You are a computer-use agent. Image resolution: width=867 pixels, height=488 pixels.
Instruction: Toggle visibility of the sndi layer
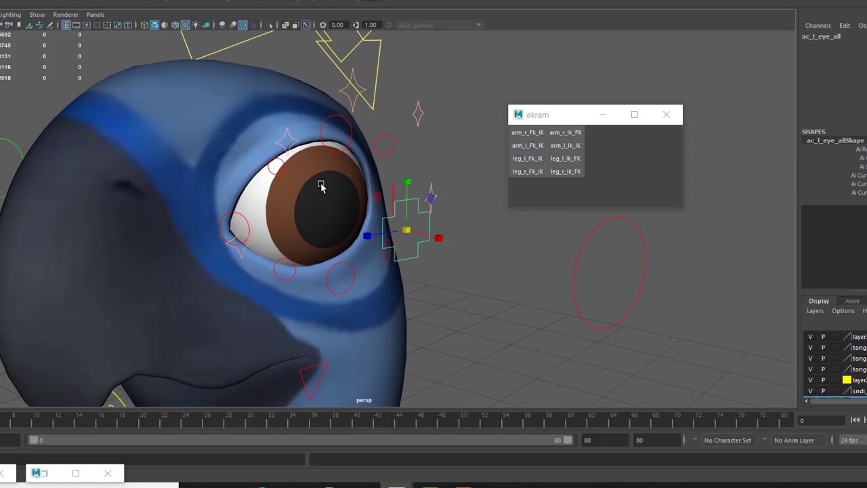coord(811,391)
